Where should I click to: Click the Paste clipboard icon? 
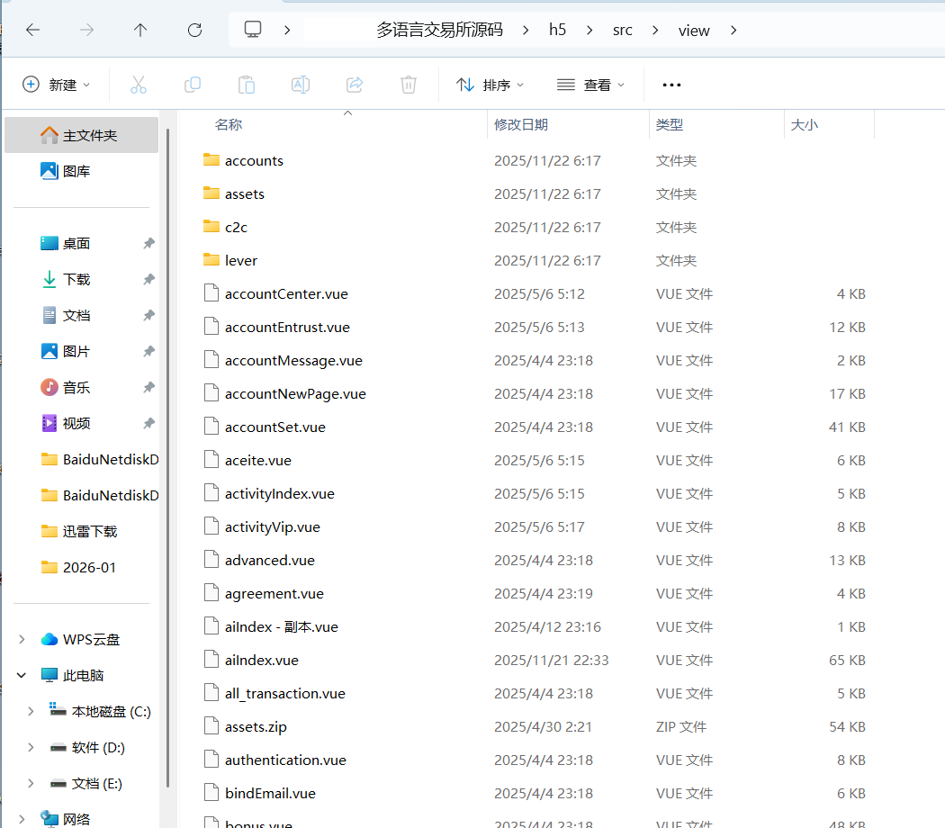[246, 85]
